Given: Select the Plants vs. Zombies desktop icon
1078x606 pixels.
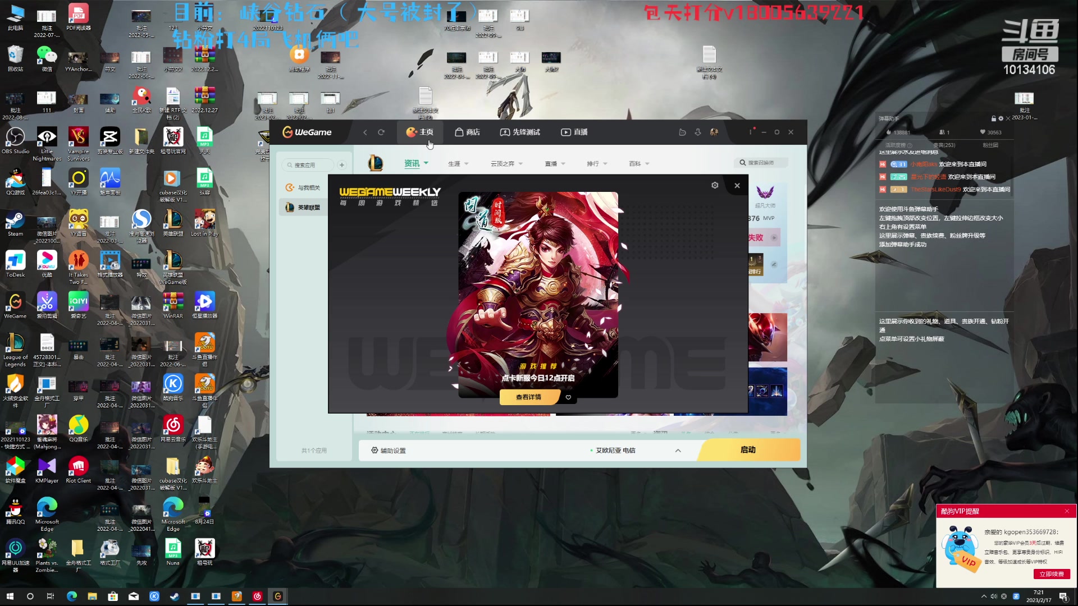Looking at the screenshot, I should [47, 555].
